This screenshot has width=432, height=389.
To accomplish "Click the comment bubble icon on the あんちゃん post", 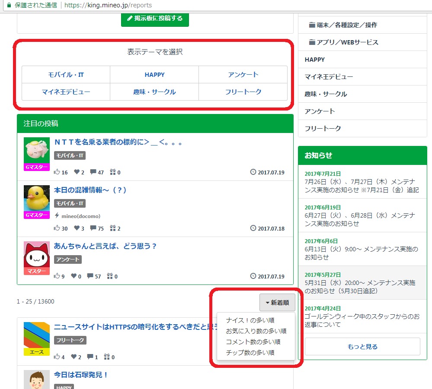I will tap(90, 276).
